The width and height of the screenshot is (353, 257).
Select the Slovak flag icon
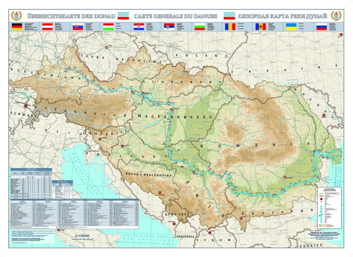coord(78,27)
